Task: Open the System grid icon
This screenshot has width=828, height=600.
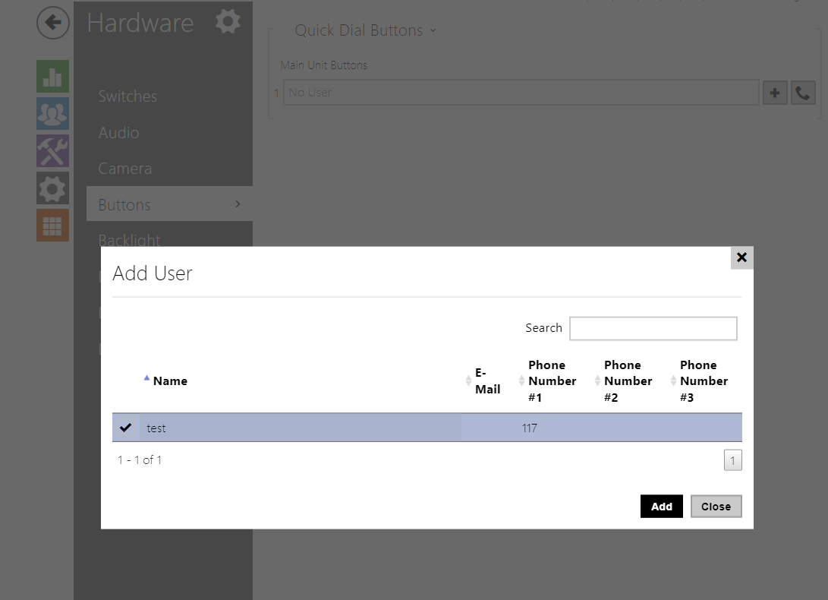Action: point(52,226)
